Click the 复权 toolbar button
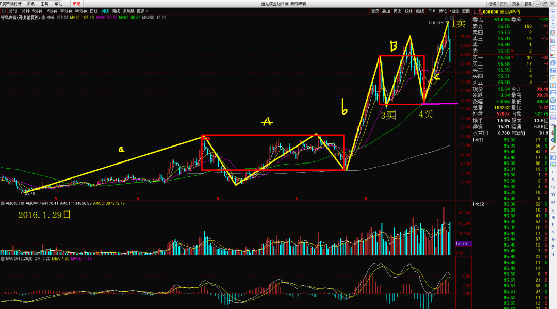 pyautogui.click(x=375, y=11)
